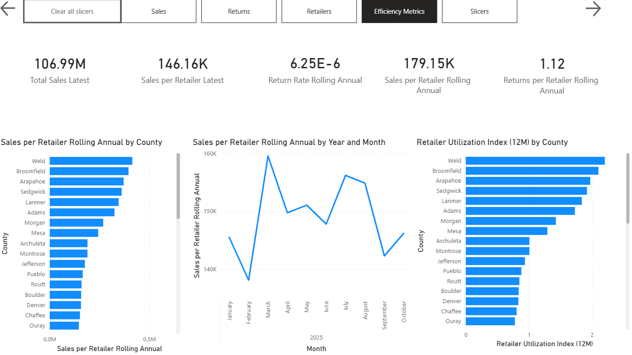Open the Returns page
Image resolution: width=632 pixels, height=355 pixels.
point(239,11)
